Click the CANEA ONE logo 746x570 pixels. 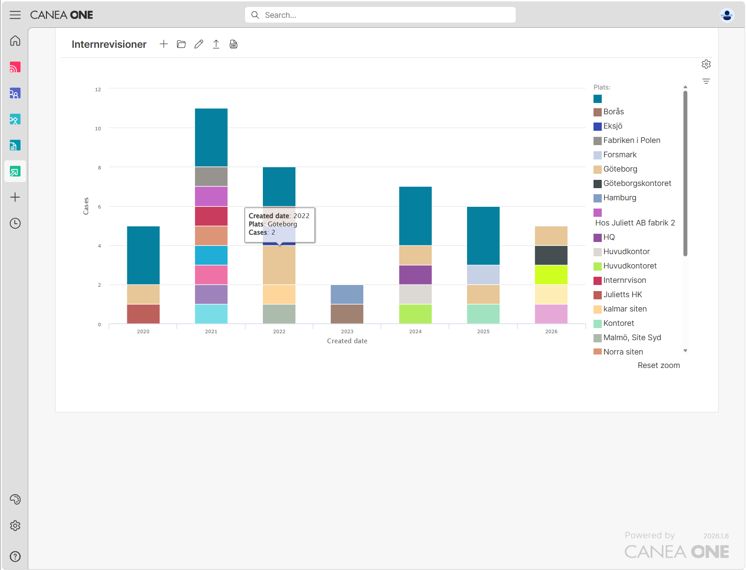[x=61, y=15]
